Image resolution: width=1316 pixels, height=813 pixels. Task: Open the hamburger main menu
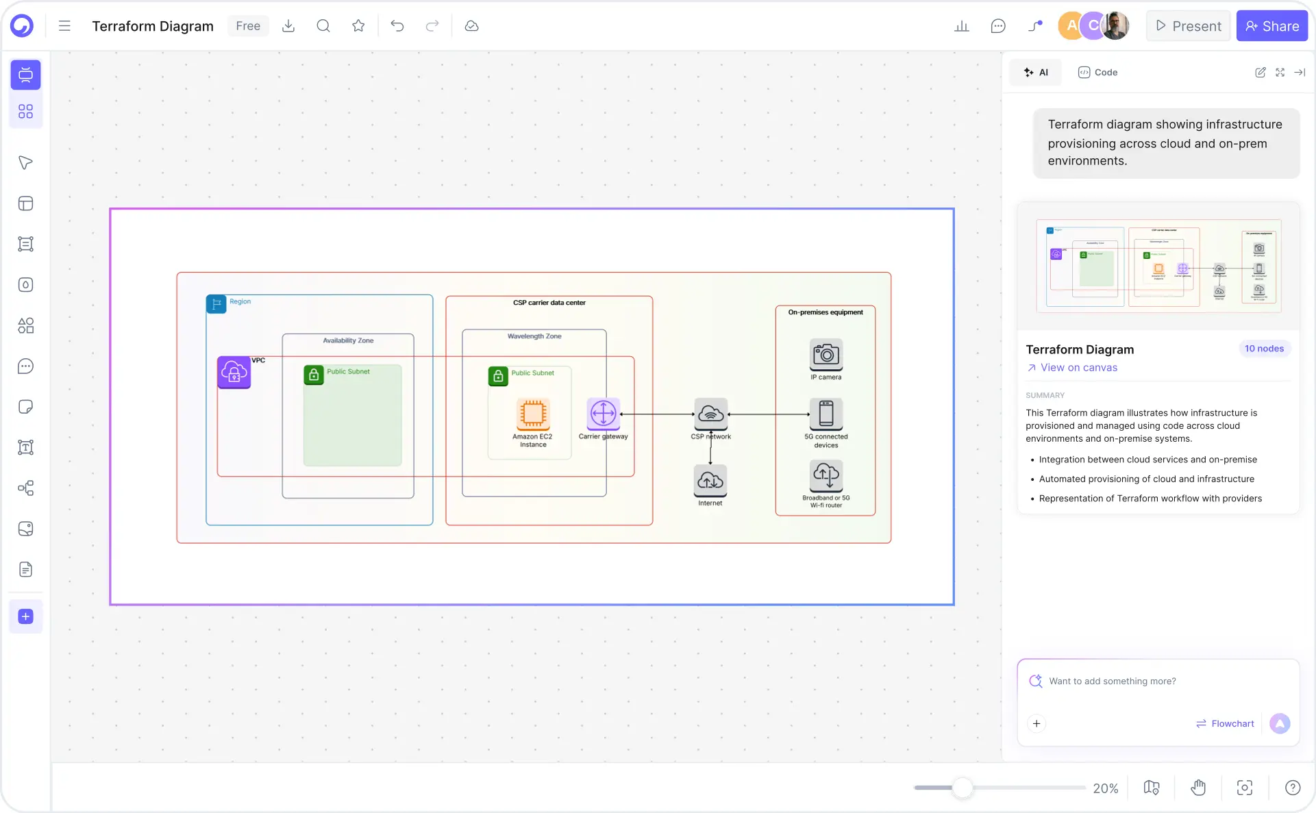pyautogui.click(x=64, y=26)
